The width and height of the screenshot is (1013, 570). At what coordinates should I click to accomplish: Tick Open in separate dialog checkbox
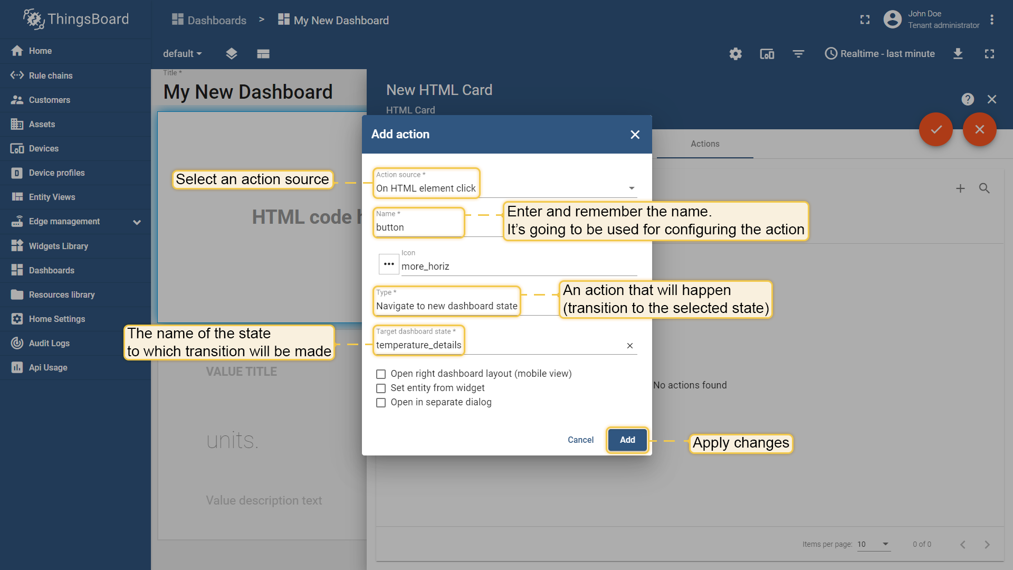click(x=381, y=403)
